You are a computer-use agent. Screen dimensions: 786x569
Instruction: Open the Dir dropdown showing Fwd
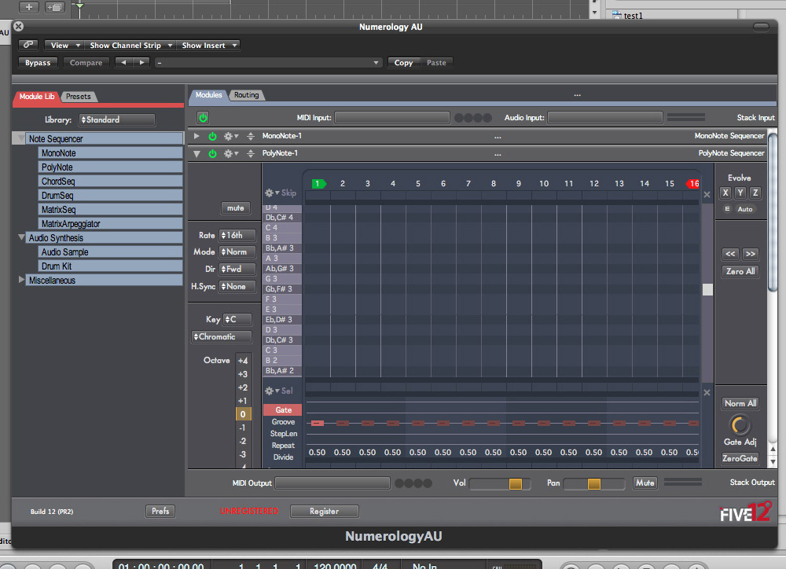(x=236, y=270)
